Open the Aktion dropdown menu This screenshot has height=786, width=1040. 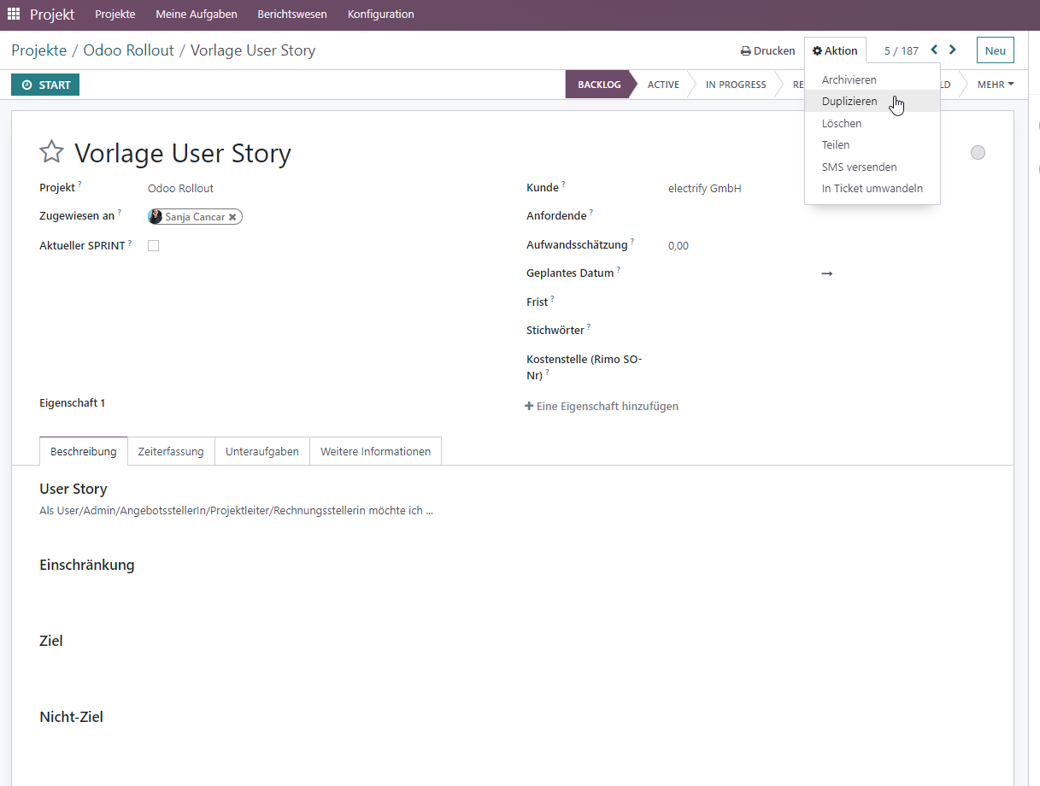tap(835, 50)
